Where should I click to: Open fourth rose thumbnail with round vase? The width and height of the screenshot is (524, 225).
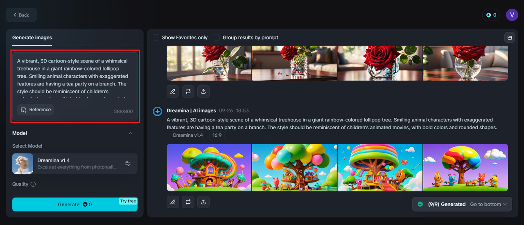point(465,63)
